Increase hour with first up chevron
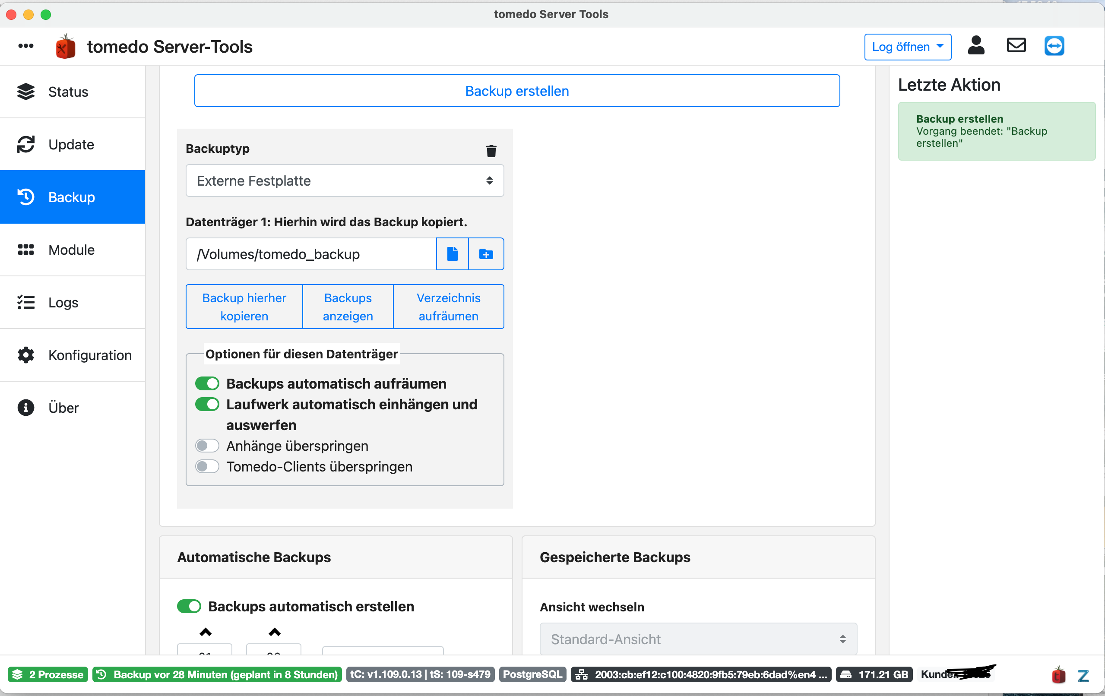 point(206,632)
